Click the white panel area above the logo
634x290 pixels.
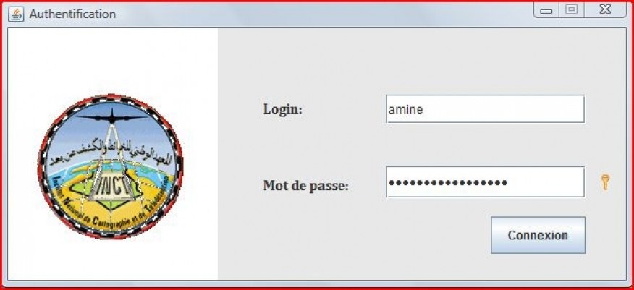pyautogui.click(x=112, y=61)
